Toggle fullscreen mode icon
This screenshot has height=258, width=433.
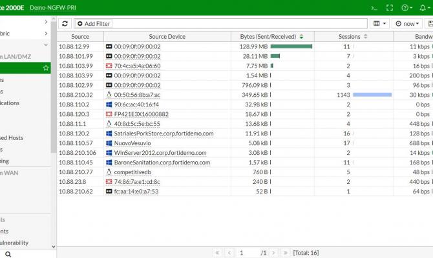[389, 8]
